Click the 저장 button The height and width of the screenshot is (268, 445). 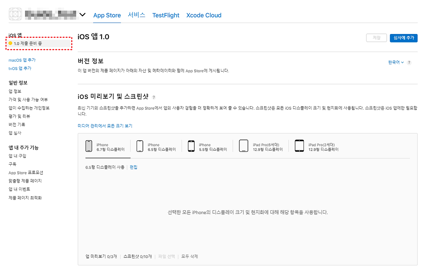377,38
